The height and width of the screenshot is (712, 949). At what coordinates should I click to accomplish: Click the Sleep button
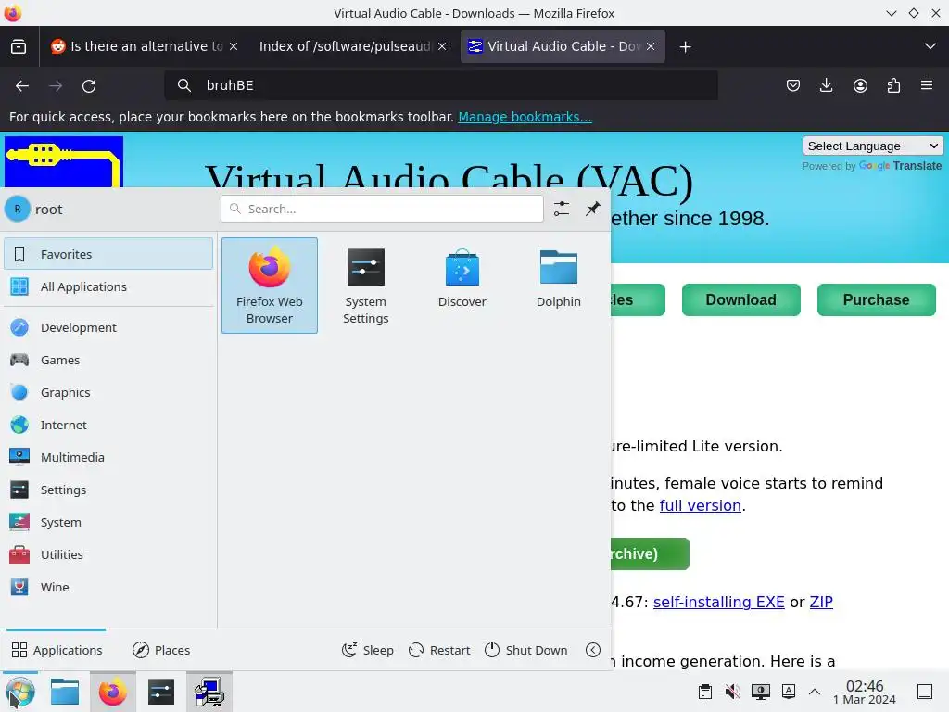[367, 650]
